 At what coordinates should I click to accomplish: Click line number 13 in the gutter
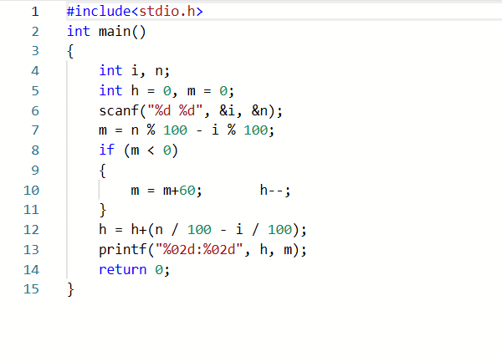(x=32, y=250)
